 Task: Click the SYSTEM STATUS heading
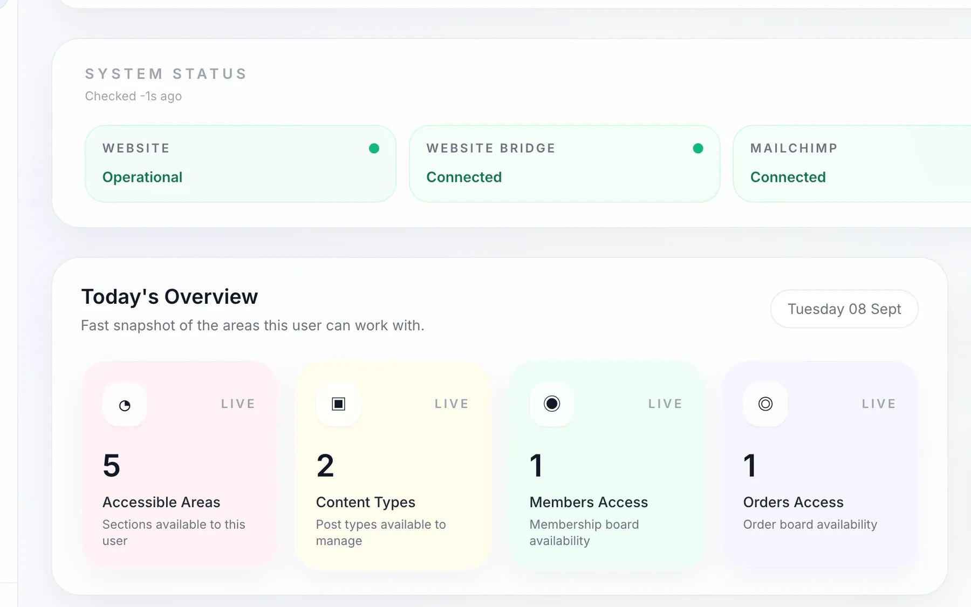166,74
